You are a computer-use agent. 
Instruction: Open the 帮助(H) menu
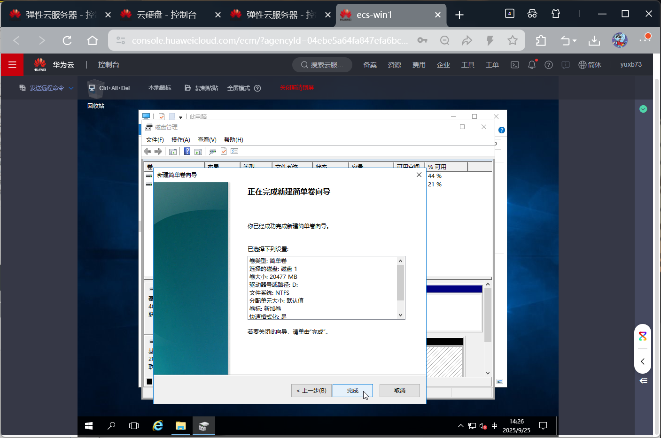coord(233,140)
